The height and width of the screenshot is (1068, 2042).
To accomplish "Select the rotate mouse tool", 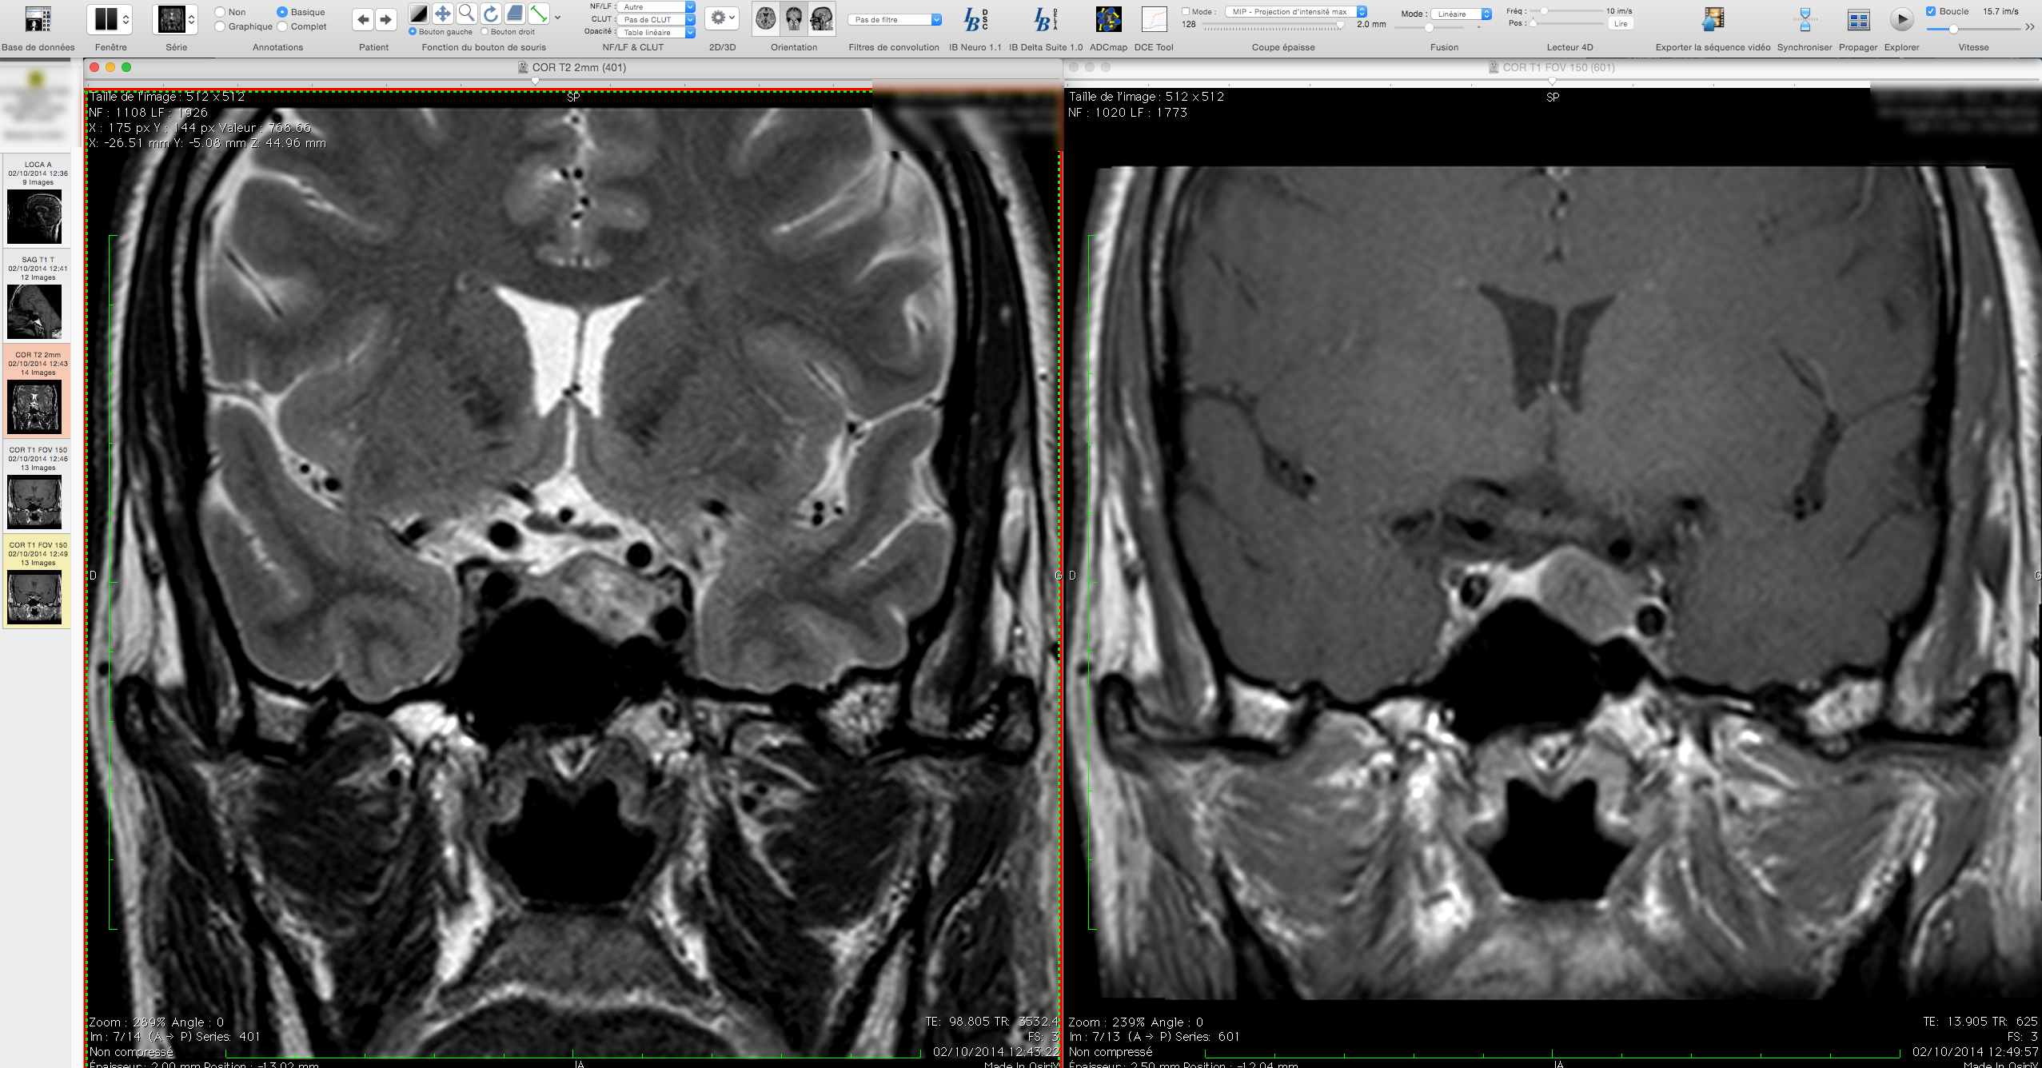I will (x=491, y=14).
